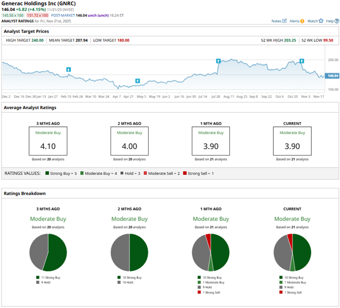
Task: Click the 146.04 price tag on chart
Action: [x=332, y=76]
